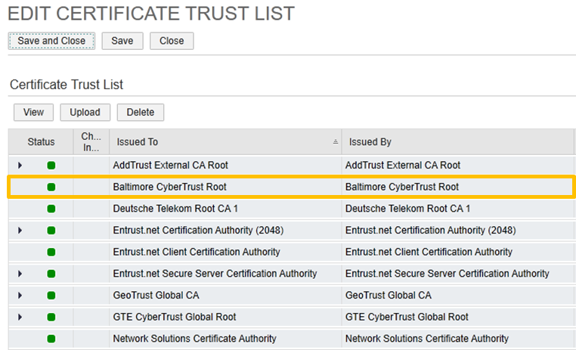Click the Status column header
The image size is (576, 350).
pyautogui.click(x=41, y=142)
